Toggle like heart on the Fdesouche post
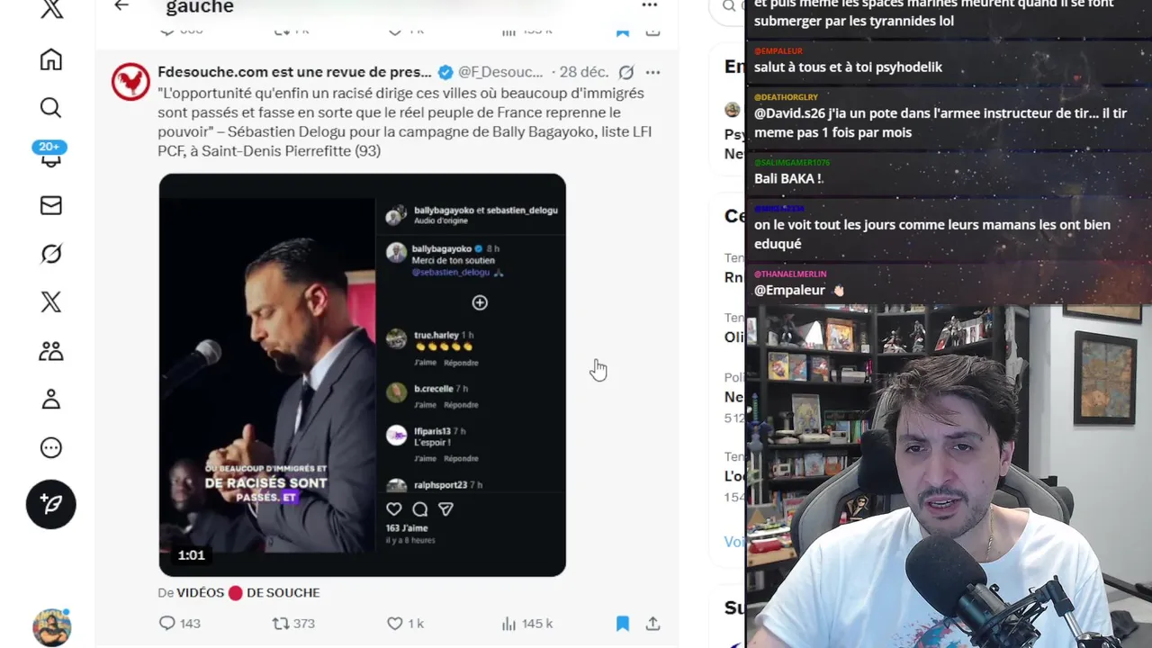The height and width of the screenshot is (648, 1152). point(395,623)
